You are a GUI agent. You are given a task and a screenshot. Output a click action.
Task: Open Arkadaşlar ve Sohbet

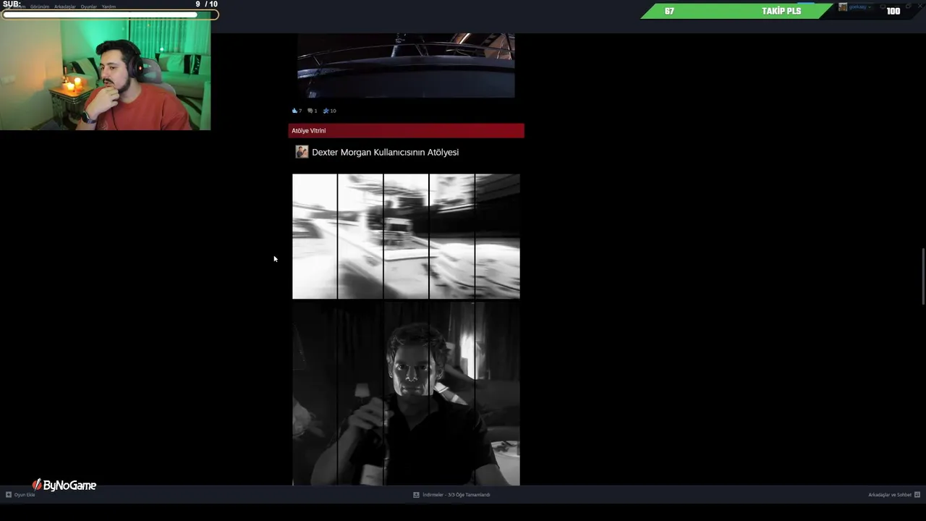click(x=890, y=495)
